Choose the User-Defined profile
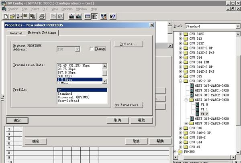This screenshot has width=241, height=163. [x=82, y=101]
